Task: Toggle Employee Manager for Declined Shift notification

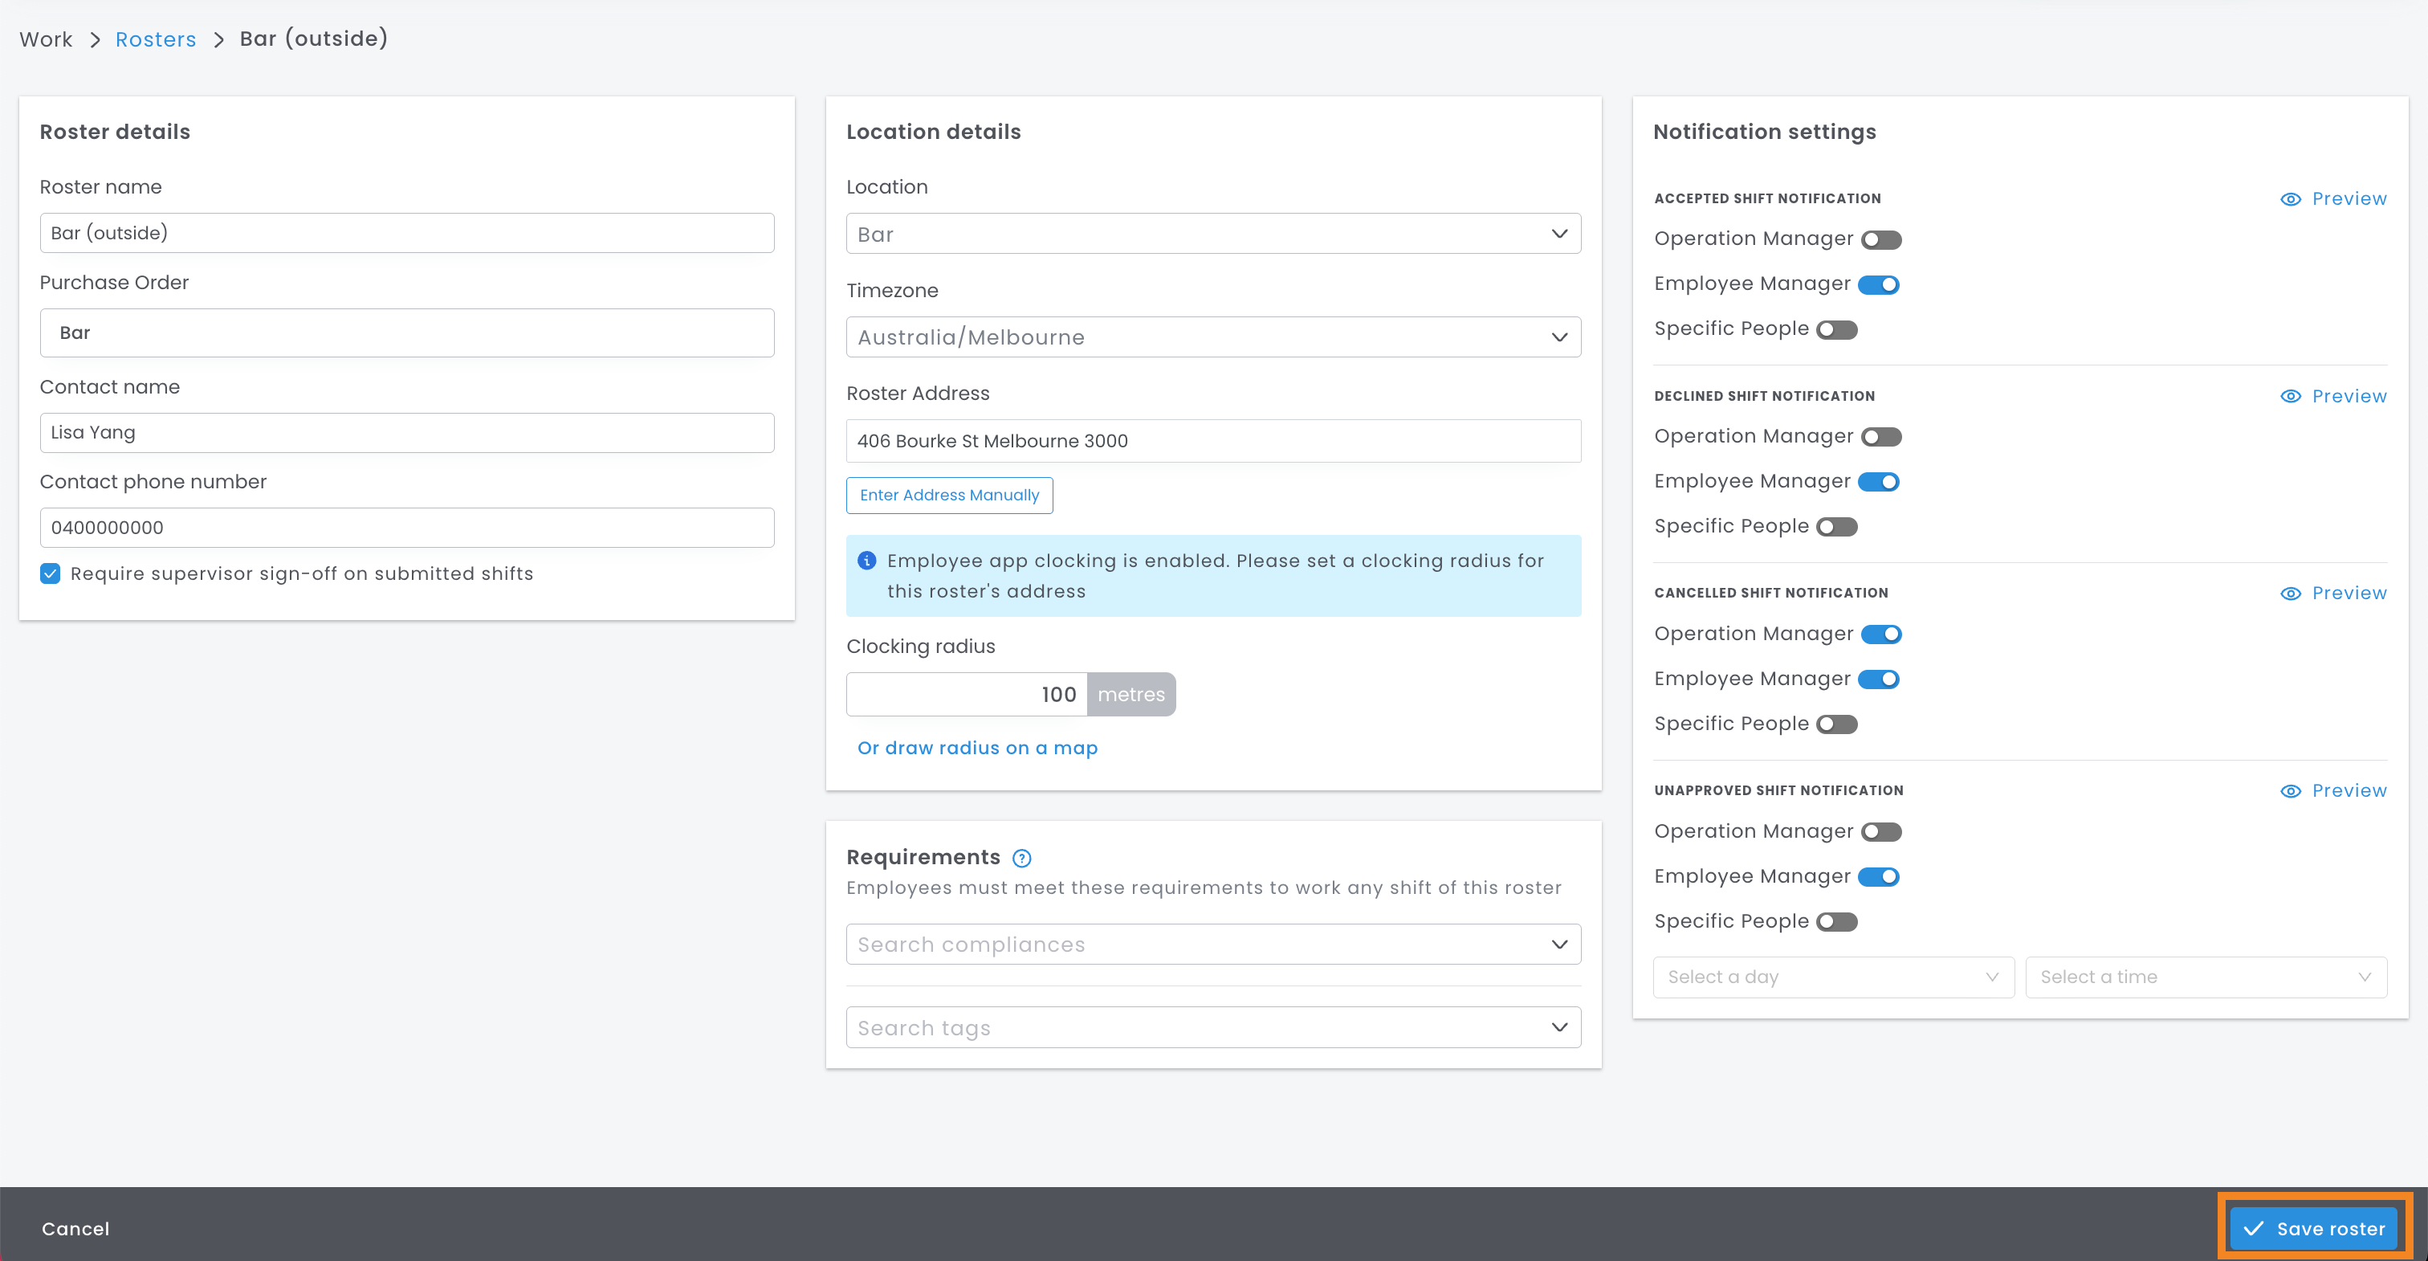Action: coord(1879,482)
